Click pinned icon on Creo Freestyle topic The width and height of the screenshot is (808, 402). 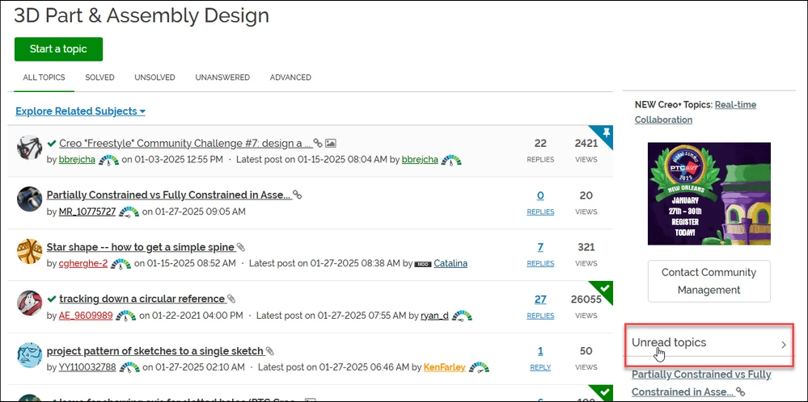[606, 132]
